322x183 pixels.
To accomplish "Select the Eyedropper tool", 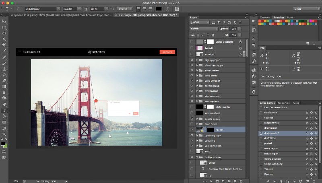I will (4, 51).
